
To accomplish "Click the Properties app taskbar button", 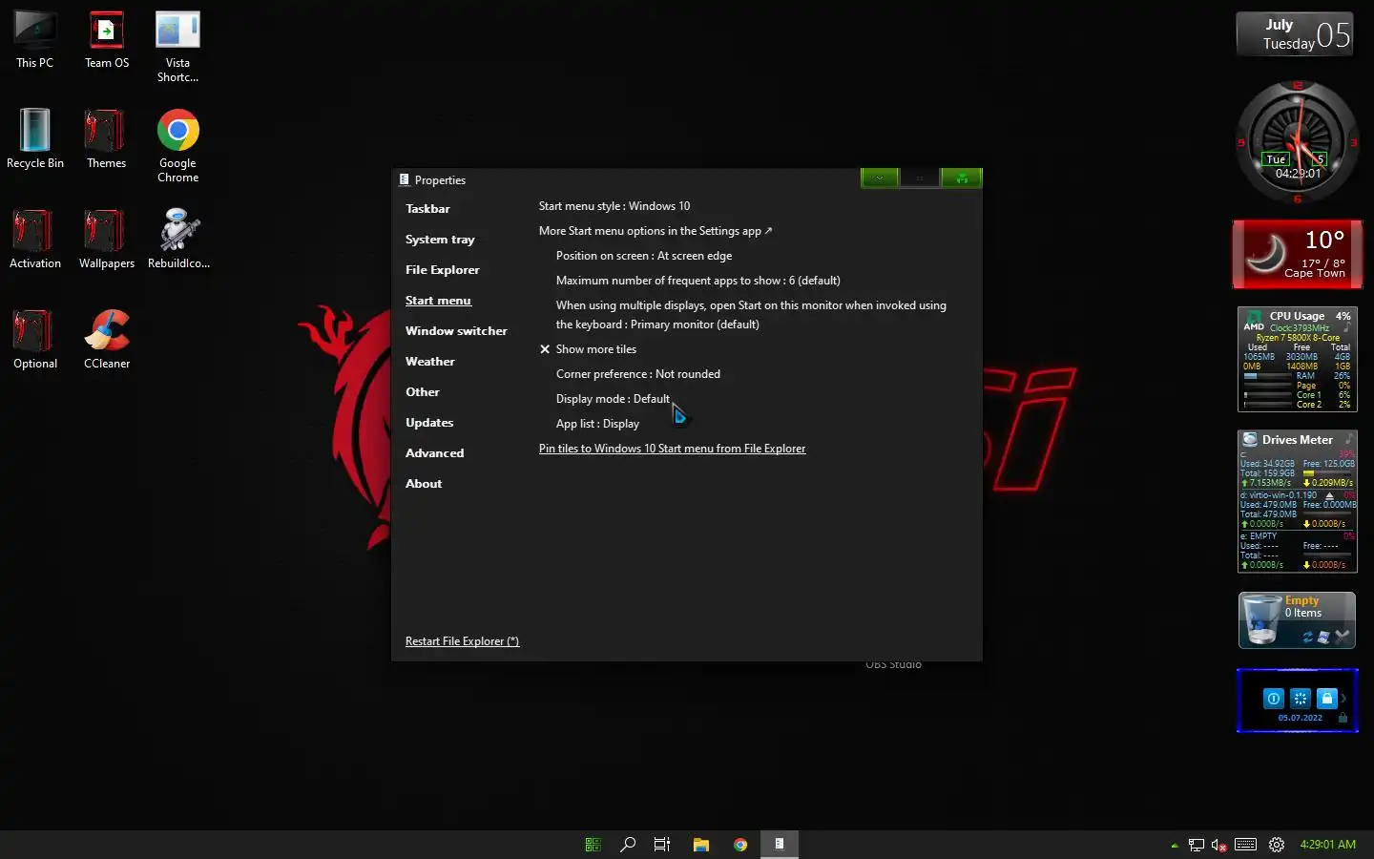I will click(x=780, y=845).
